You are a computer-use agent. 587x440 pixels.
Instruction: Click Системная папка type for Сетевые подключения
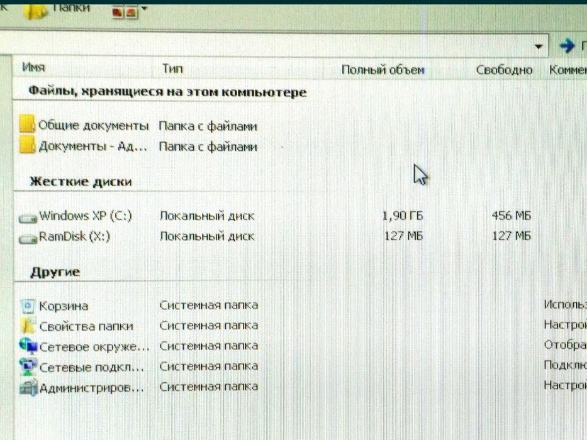(x=208, y=366)
